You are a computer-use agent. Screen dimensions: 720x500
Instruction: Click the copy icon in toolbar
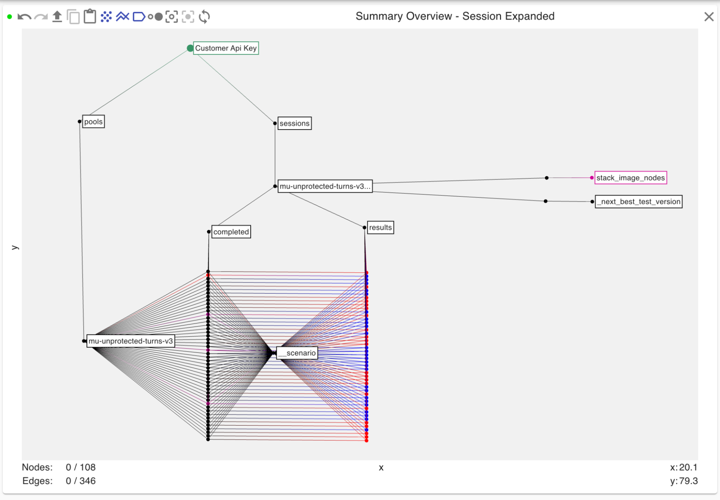[x=73, y=17]
